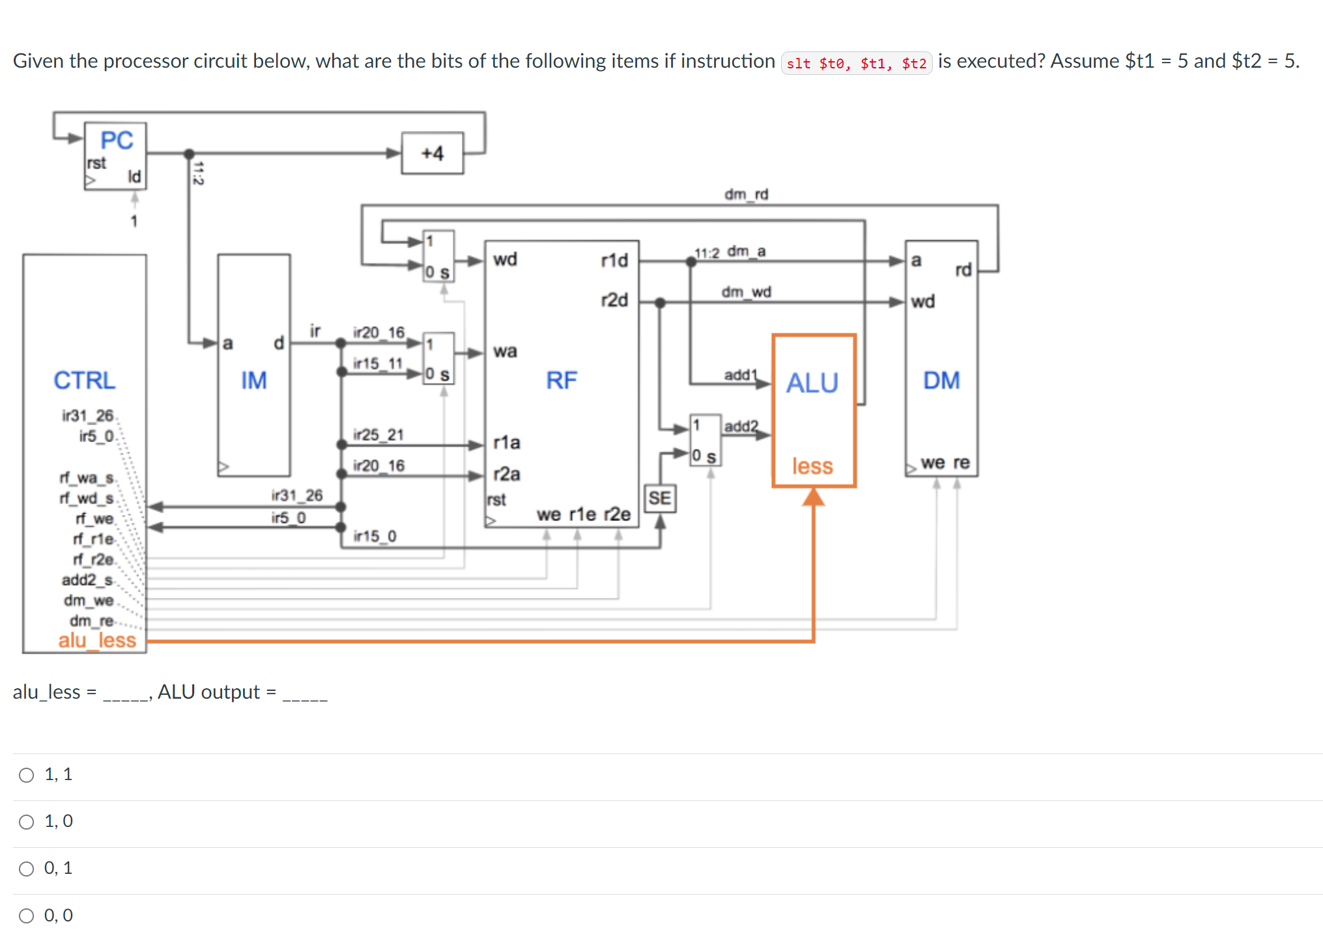
Task: Select the 0, 1 answer option
Action: tap(27, 868)
